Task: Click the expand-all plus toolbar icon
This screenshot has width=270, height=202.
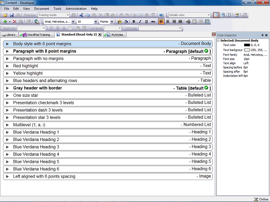Action: coord(135,15)
